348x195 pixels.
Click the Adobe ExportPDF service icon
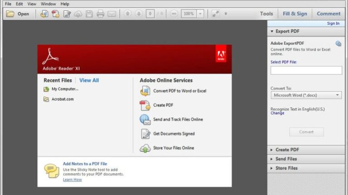click(338, 43)
